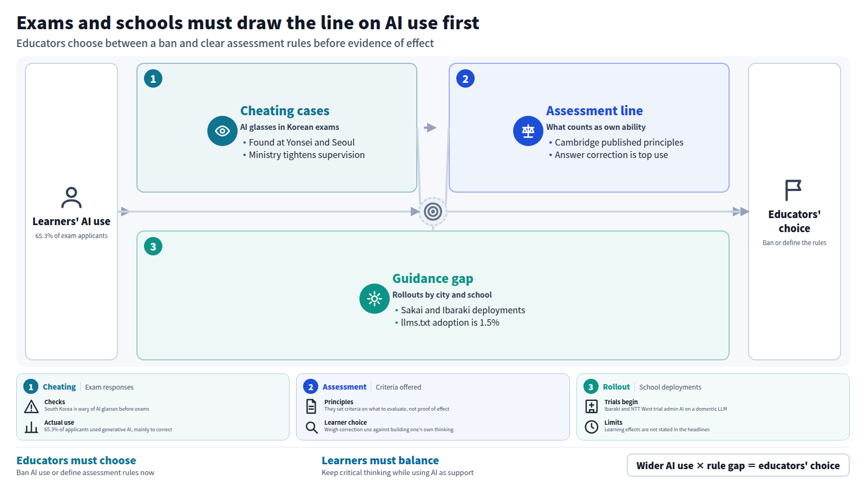The image size is (866, 487).
Task: Click the sun icon beside Guidance gap
Action: click(x=375, y=299)
